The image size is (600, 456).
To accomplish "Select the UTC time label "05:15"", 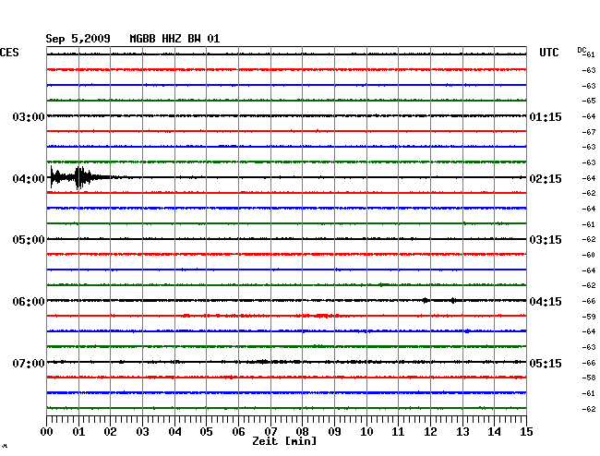I will [546, 363].
